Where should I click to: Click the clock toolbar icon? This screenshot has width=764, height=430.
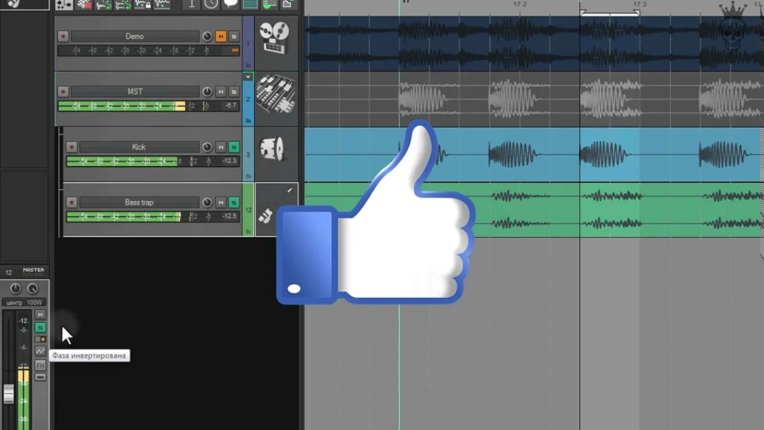pyautogui.click(x=211, y=4)
